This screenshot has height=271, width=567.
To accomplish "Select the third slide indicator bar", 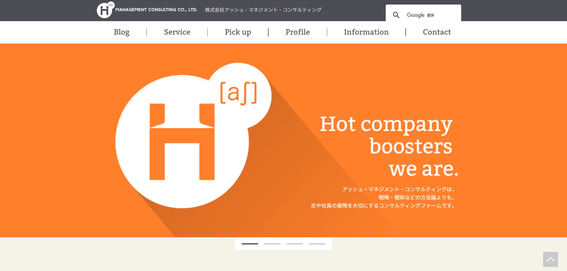I will pyautogui.click(x=295, y=244).
